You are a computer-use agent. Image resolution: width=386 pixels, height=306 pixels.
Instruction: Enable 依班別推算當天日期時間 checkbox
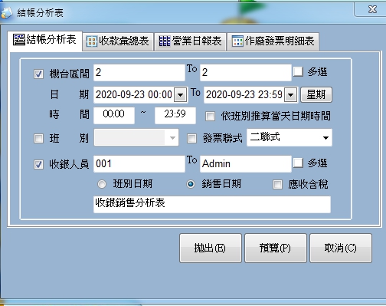coord(210,116)
